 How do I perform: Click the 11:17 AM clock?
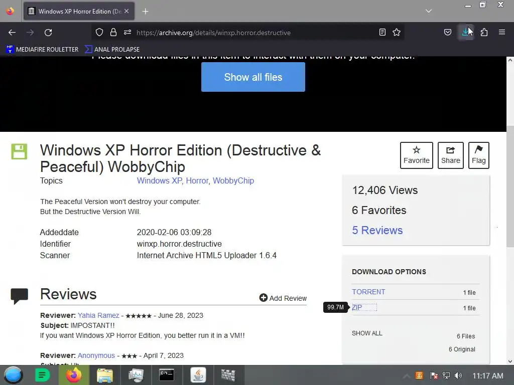pyautogui.click(x=487, y=376)
